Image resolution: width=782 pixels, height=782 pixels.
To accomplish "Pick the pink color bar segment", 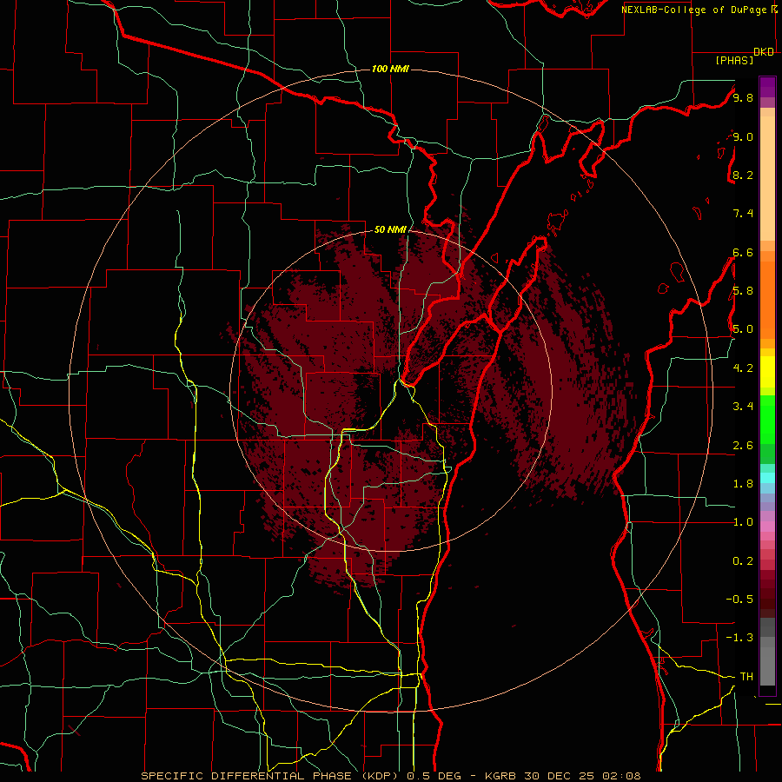I will pyautogui.click(x=767, y=527).
